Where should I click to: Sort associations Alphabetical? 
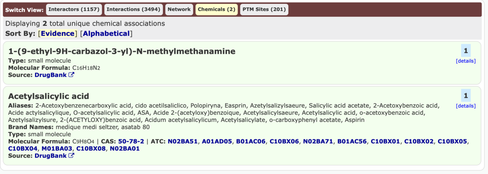coord(106,34)
